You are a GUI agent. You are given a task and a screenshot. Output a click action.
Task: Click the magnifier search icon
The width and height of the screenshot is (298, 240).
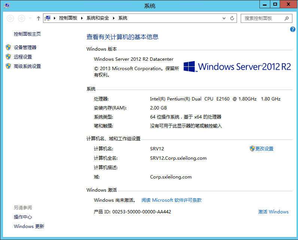[x=287, y=18]
